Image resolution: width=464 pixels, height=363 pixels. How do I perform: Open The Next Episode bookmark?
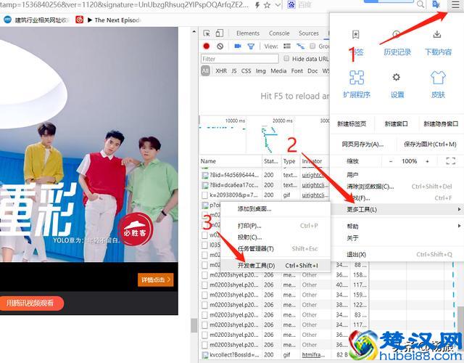pyautogui.click(x=114, y=20)
